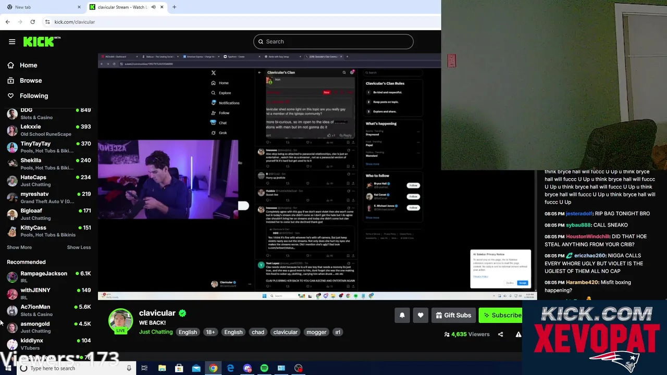
Task: Open withJENNY recommended channel
Action: click(48, 293)
